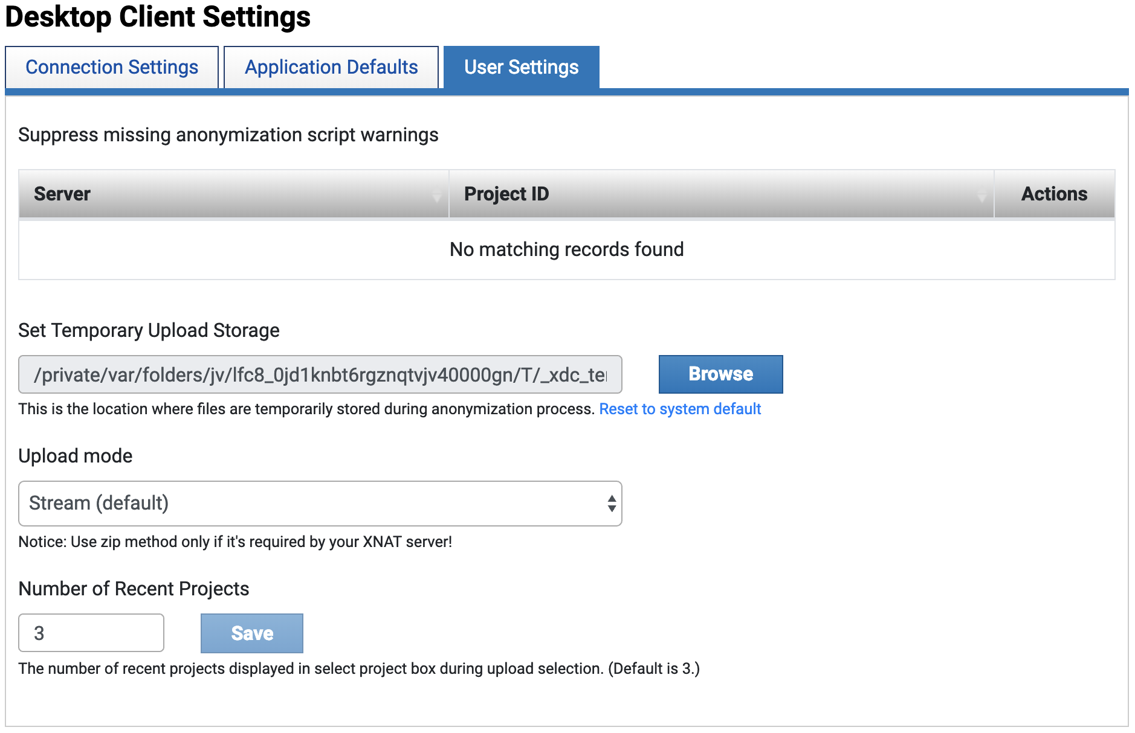Click the Desktop Client Settings heading
This screenshot has width=1135, height=733.
point(158,17)
